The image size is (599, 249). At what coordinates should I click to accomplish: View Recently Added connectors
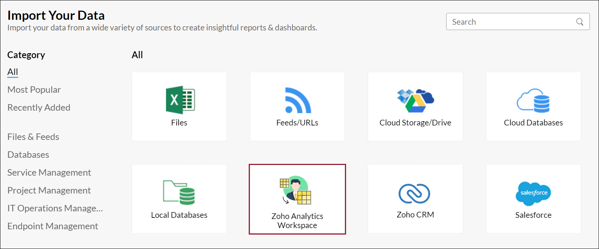click(x=38, y=108)
